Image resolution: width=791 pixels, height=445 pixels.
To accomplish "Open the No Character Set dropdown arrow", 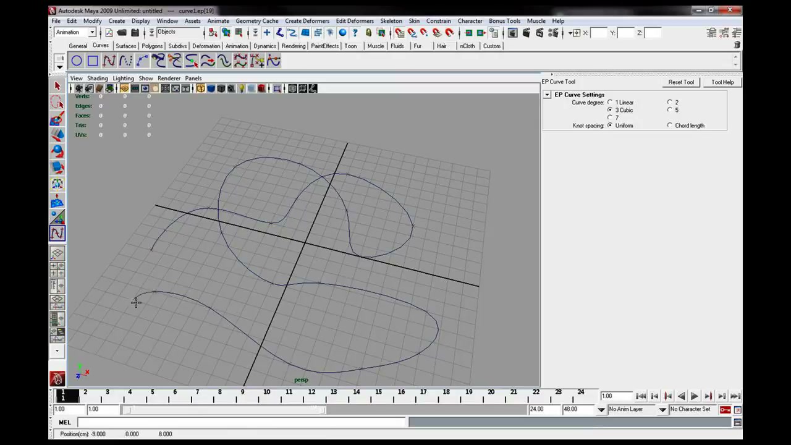I will (662, 410).
